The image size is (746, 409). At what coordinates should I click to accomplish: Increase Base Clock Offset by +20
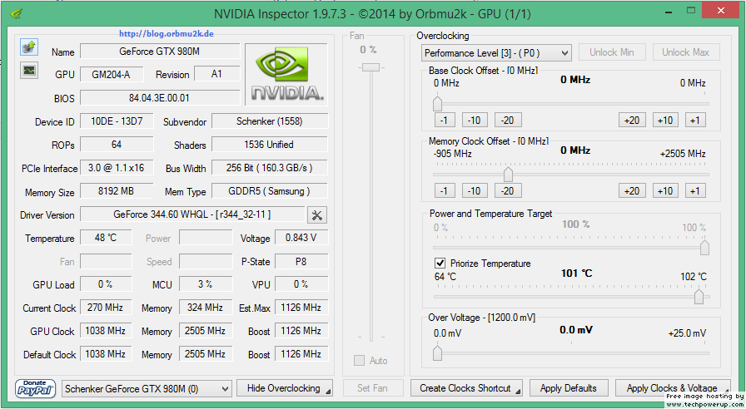tap(632, 121)
